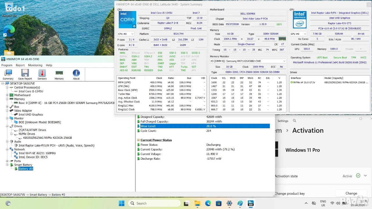Expand the Motherboard tree node
The image size is (372, 209).
click(x=7, y=95)
